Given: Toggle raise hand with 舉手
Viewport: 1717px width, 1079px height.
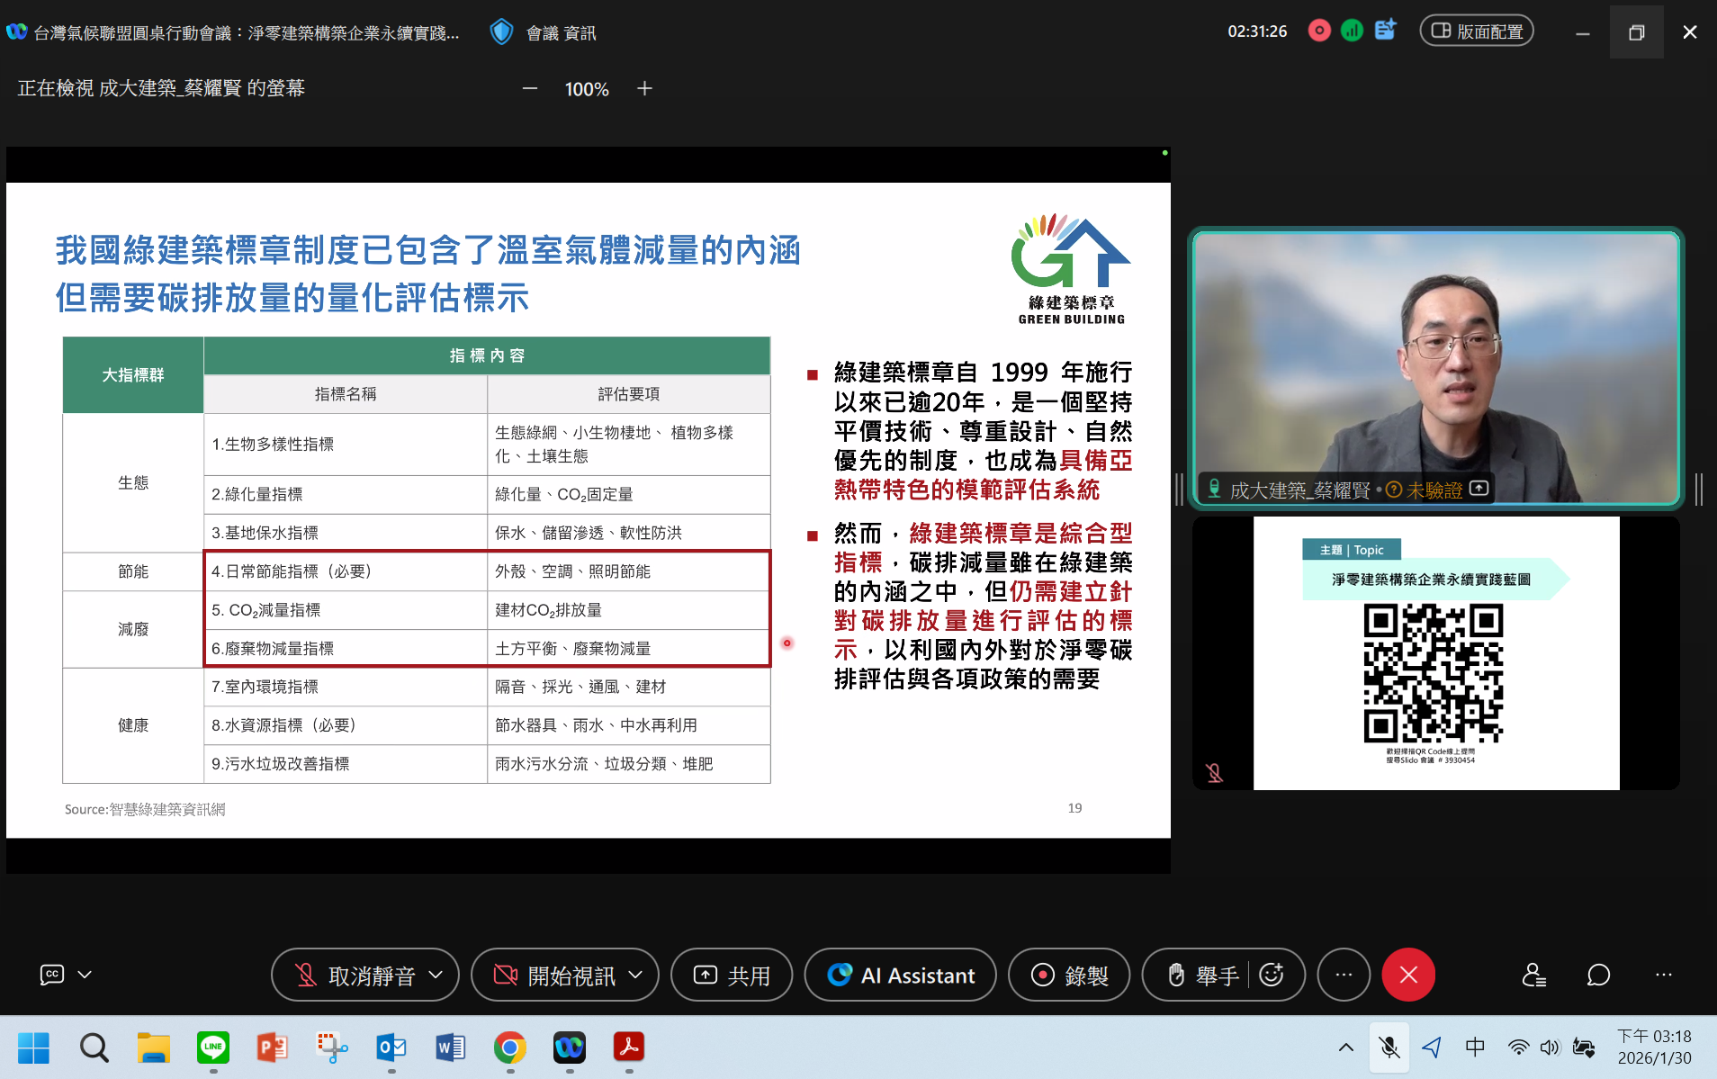Looking at the screenshot, I should pyautogui.click(x=1202, y=975).
